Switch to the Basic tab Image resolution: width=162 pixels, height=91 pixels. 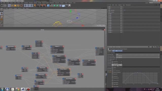110,51
